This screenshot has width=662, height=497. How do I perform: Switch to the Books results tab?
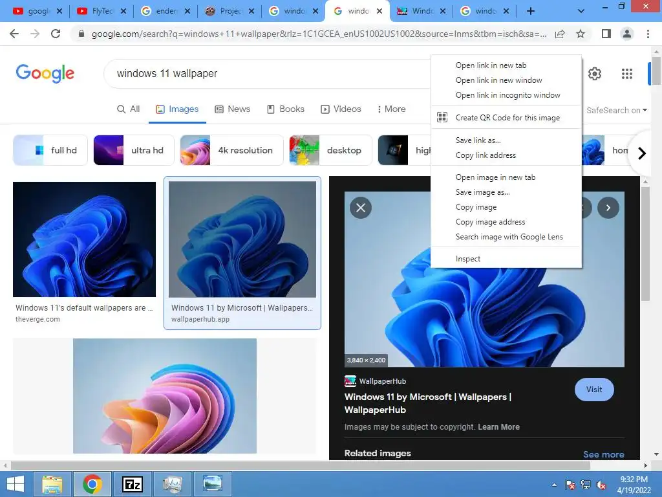286,109
